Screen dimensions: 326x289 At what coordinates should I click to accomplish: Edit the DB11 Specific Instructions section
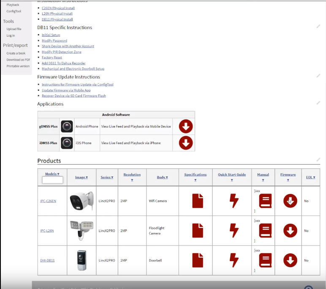(318, 27)
